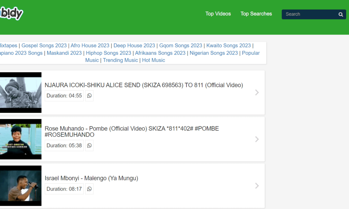Image resolution: width=349 pixels, height=209 pixels.
Task: Open NJAURA ICOKI video thumbnail
Action: tap(20, 93)
